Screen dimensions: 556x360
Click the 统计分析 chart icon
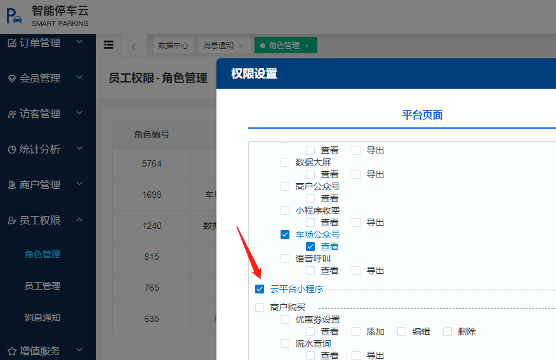tap(12, 150)
